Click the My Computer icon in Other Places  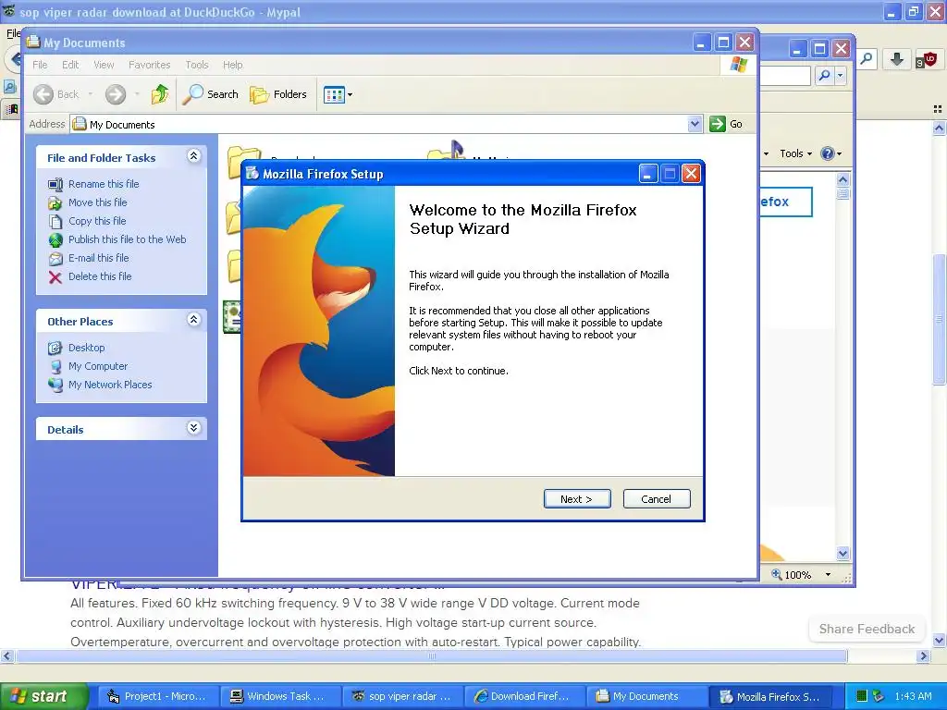[x=55, y=366]
